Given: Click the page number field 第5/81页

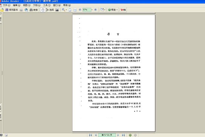Looking at the screenshot, I should pos(107,135).
